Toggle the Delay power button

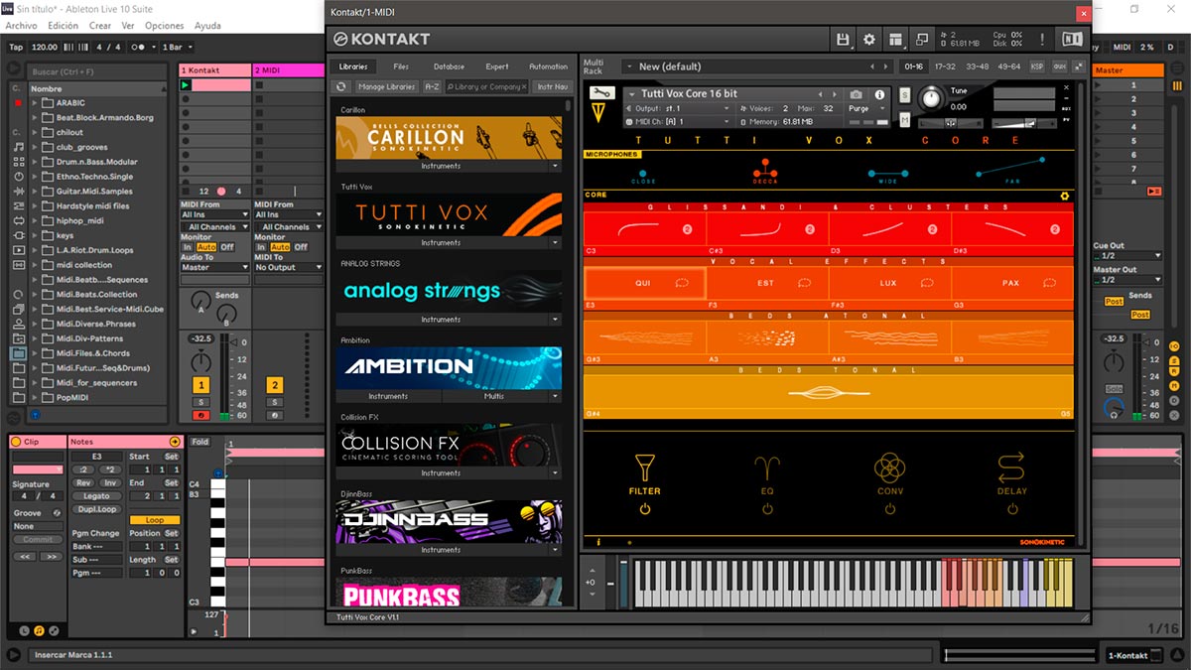[1011, 509]
